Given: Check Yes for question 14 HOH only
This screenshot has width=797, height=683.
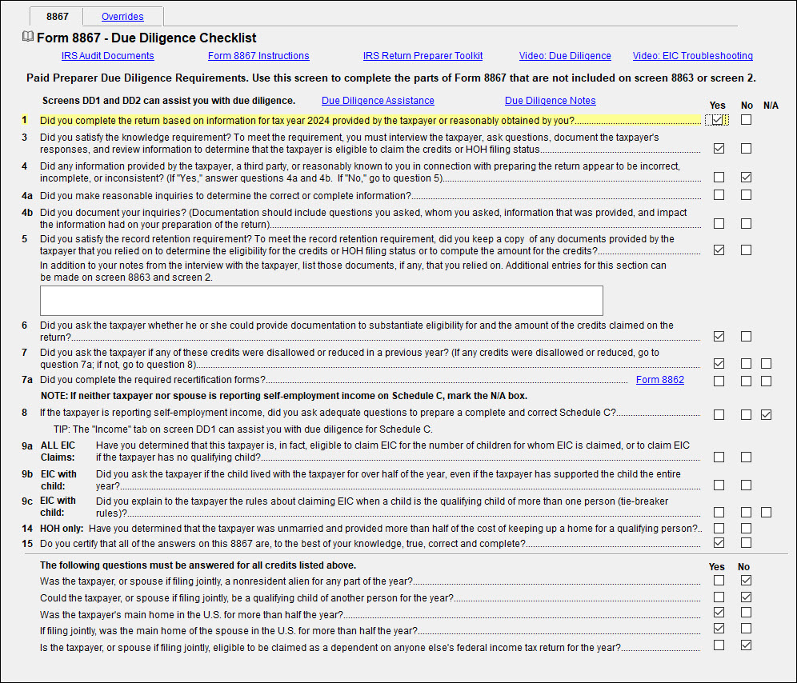Looking at the screenshot, I should point(719,529).
